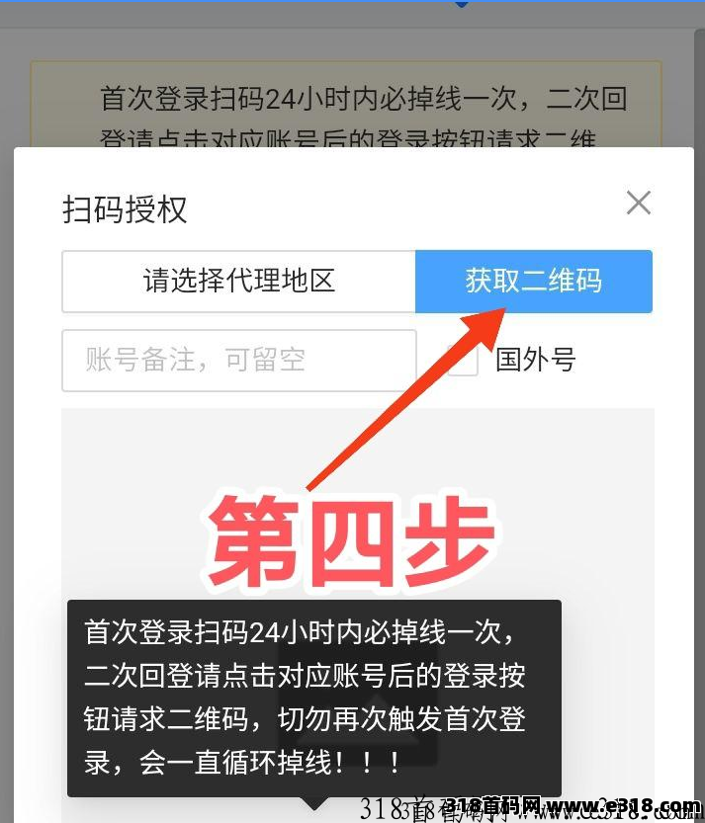This screenshot has height=823, width=705.
Task: Click the dimmed backdrop right of dialog
Action: click(x=700, y=472)
